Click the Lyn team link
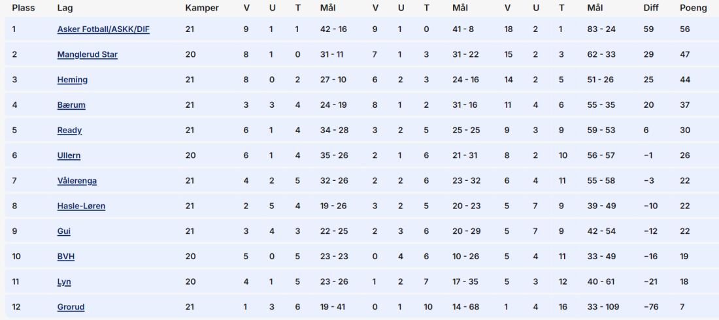 pyautogui.click(x=64, y=282)
